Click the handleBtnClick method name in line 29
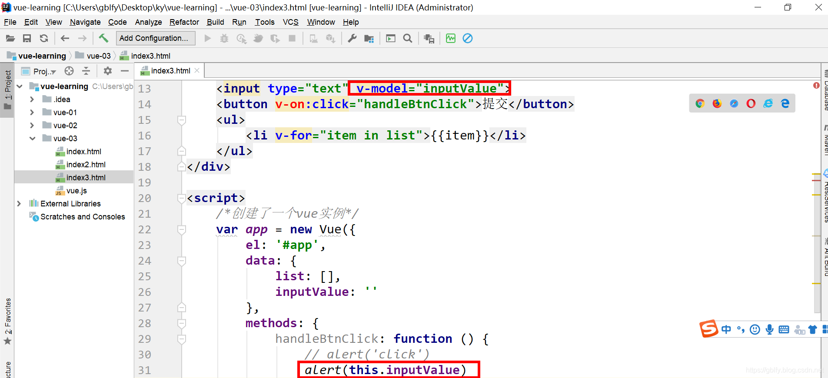Screen dimensions: 828x378 click(326, 339)
